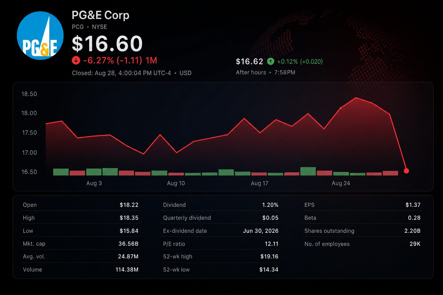Click the PCG ticker symbol
Screen dimensions: 443x295
[x=78, y=27]
